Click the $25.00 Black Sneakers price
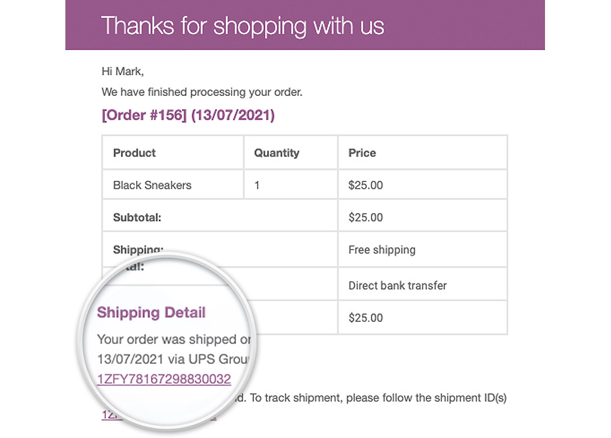The image size is (611, 438). pyautogui.click(x=365, y=185)
